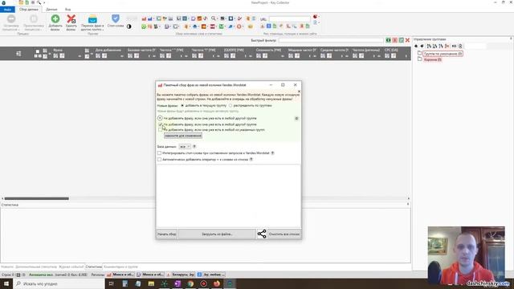Image resolution: width=514 pixels, height=289 pixels.
Task: Click the 'нажмите для изменения' button
Action: 183,136
